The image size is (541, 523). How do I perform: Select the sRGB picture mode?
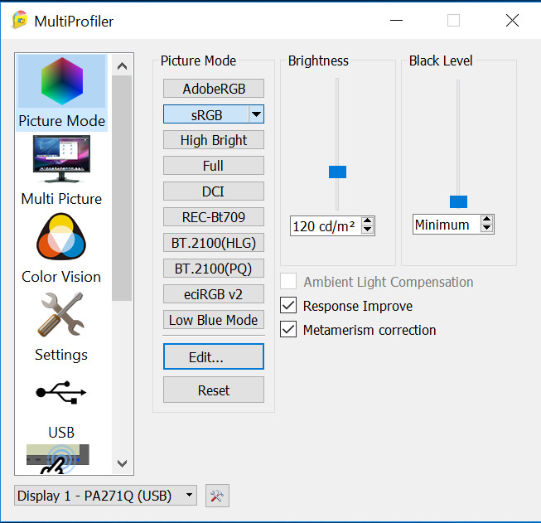(206, 114)
